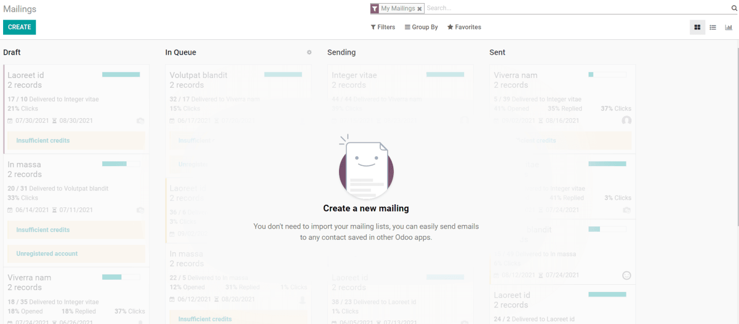Click camera icon on Draft Laoreet id card

140,121
